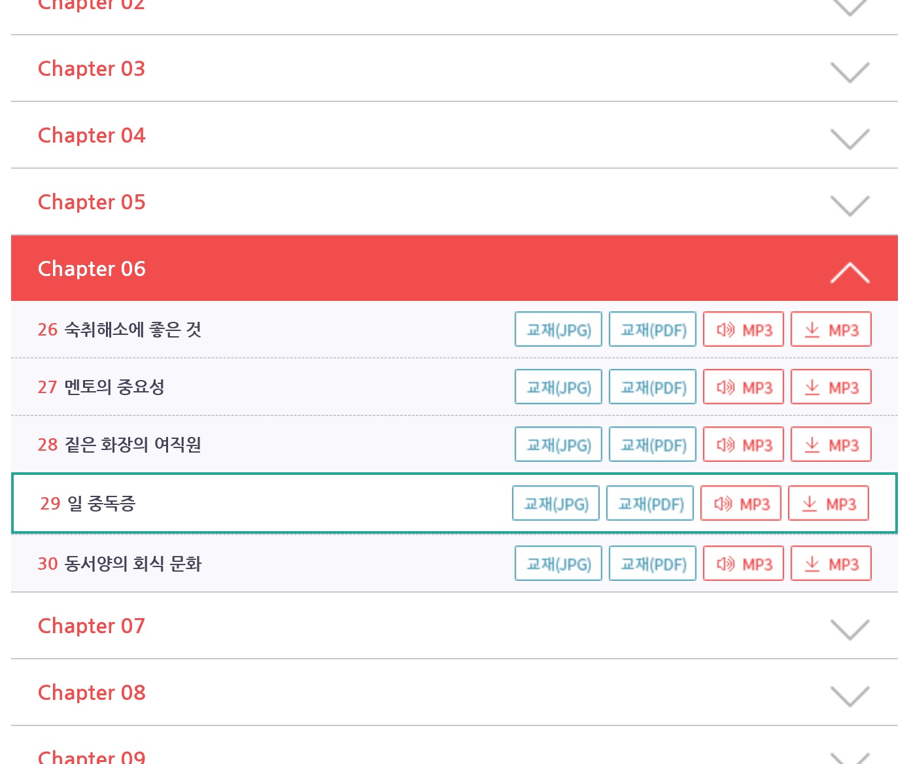Play MP3 audio for lesson 26
This screenshot has width=909, height=764.
pyautogui.click(x=743, y=330)
